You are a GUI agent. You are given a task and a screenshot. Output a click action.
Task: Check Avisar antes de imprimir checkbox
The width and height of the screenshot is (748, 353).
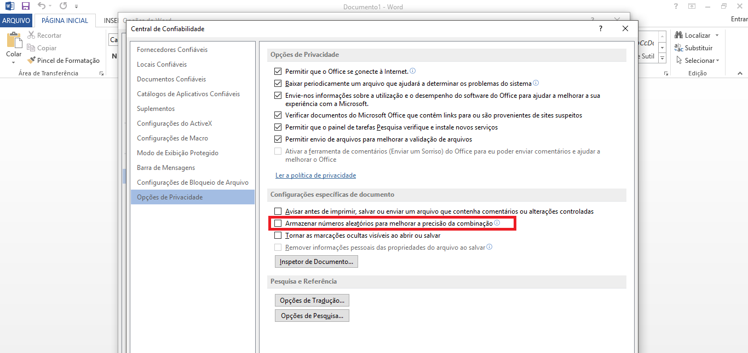tap(278, 211)
